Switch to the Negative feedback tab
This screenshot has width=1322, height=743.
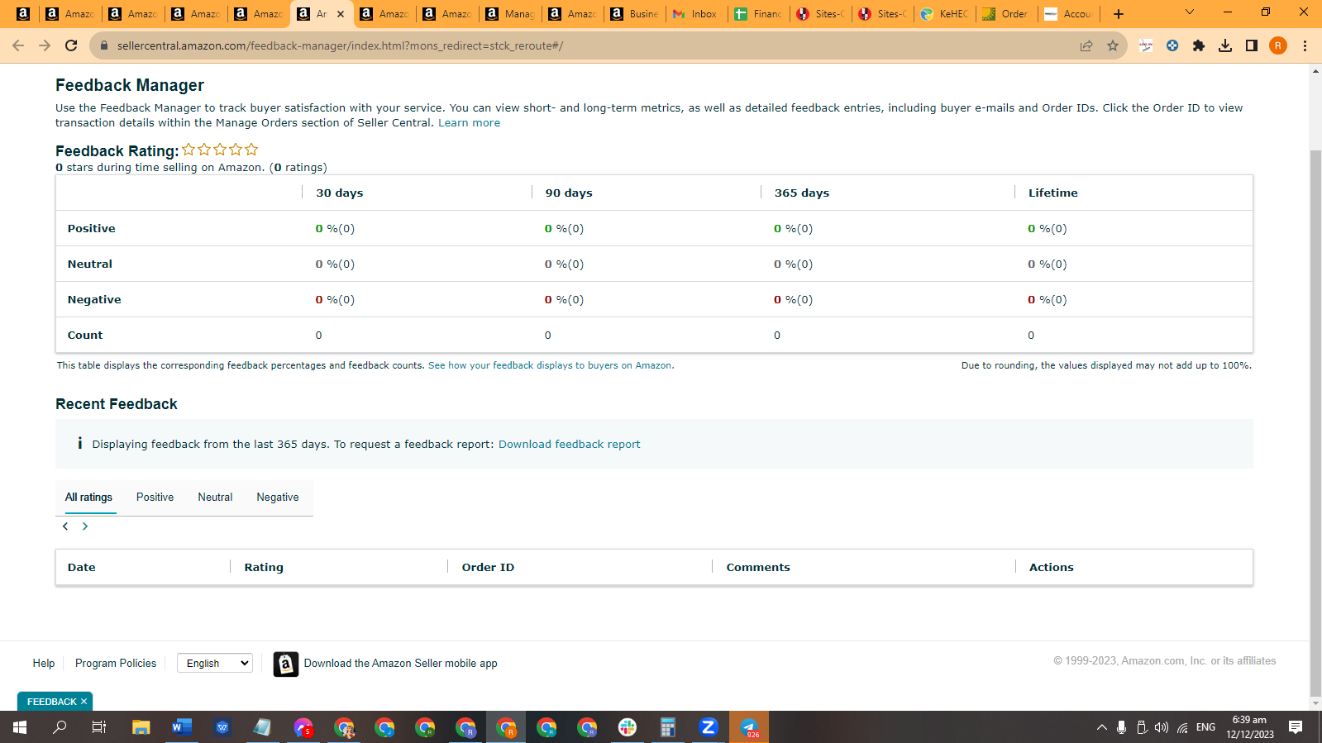click(x=278, y=498)
